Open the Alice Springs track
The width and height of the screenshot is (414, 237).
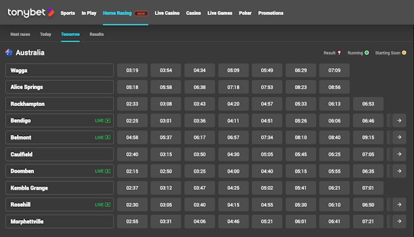(x=60, y=87)
